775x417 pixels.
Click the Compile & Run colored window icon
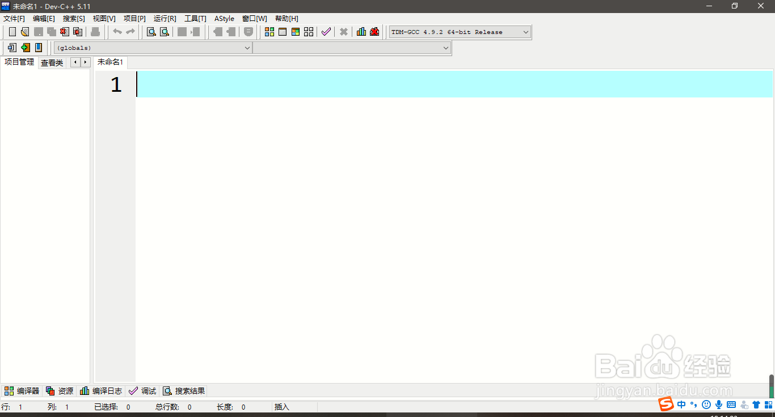(x=296, y=32)
